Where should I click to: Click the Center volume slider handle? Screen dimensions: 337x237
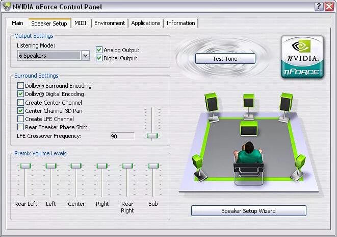click(x=76, y=166)
